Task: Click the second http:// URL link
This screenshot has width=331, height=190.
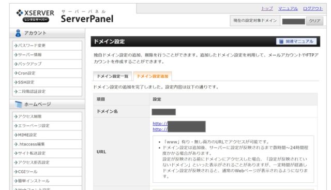Action: click(x=160, y=129)
